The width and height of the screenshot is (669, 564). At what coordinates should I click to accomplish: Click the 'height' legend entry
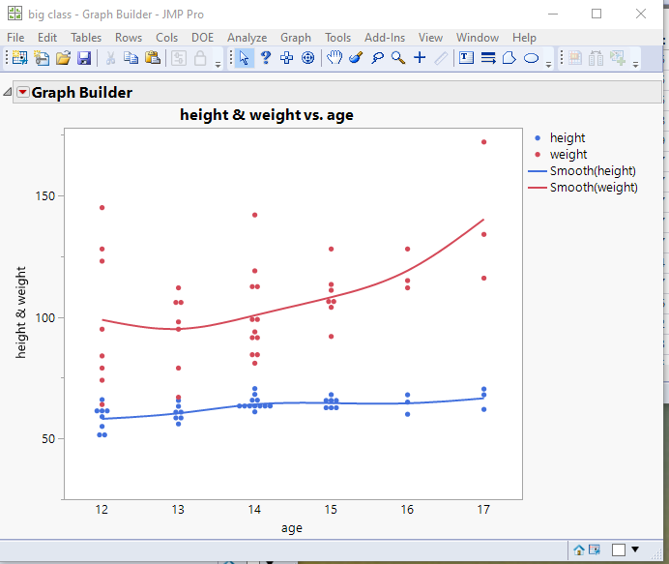567,138
